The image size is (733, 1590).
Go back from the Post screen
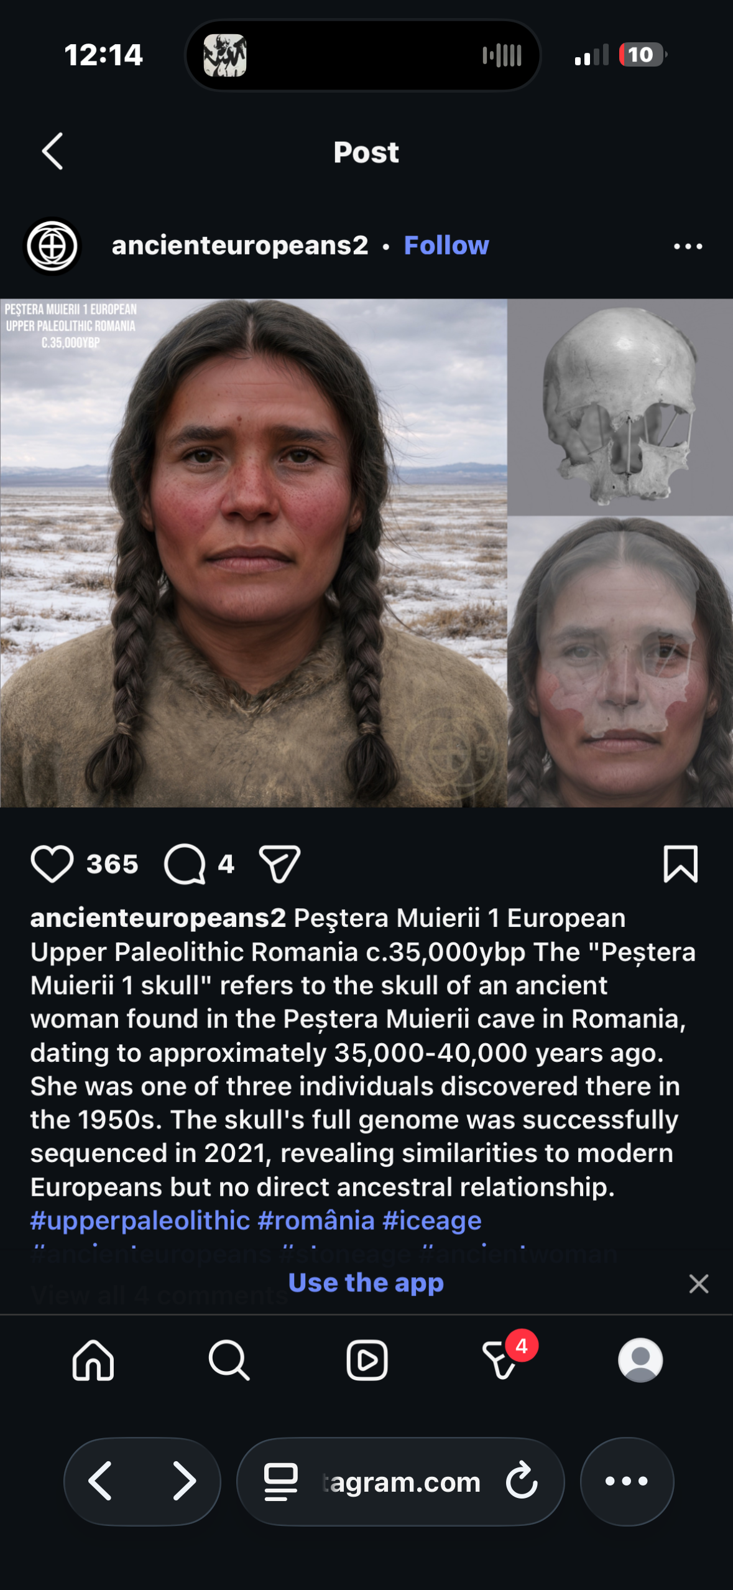53,151
